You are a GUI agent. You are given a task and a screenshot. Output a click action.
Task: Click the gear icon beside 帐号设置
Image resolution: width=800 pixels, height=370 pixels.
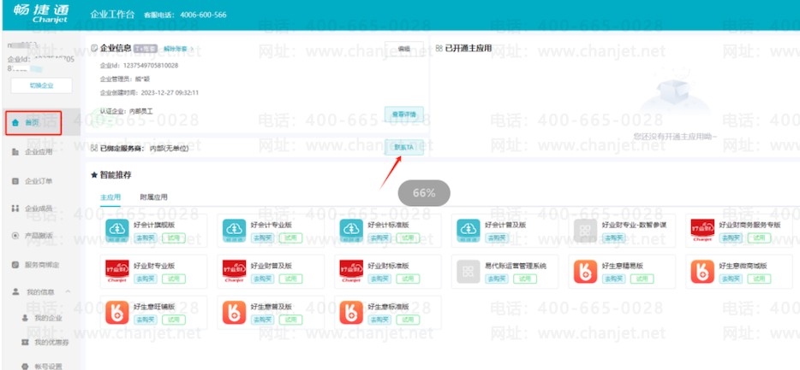pyautogui.click(x=25, y=366)
